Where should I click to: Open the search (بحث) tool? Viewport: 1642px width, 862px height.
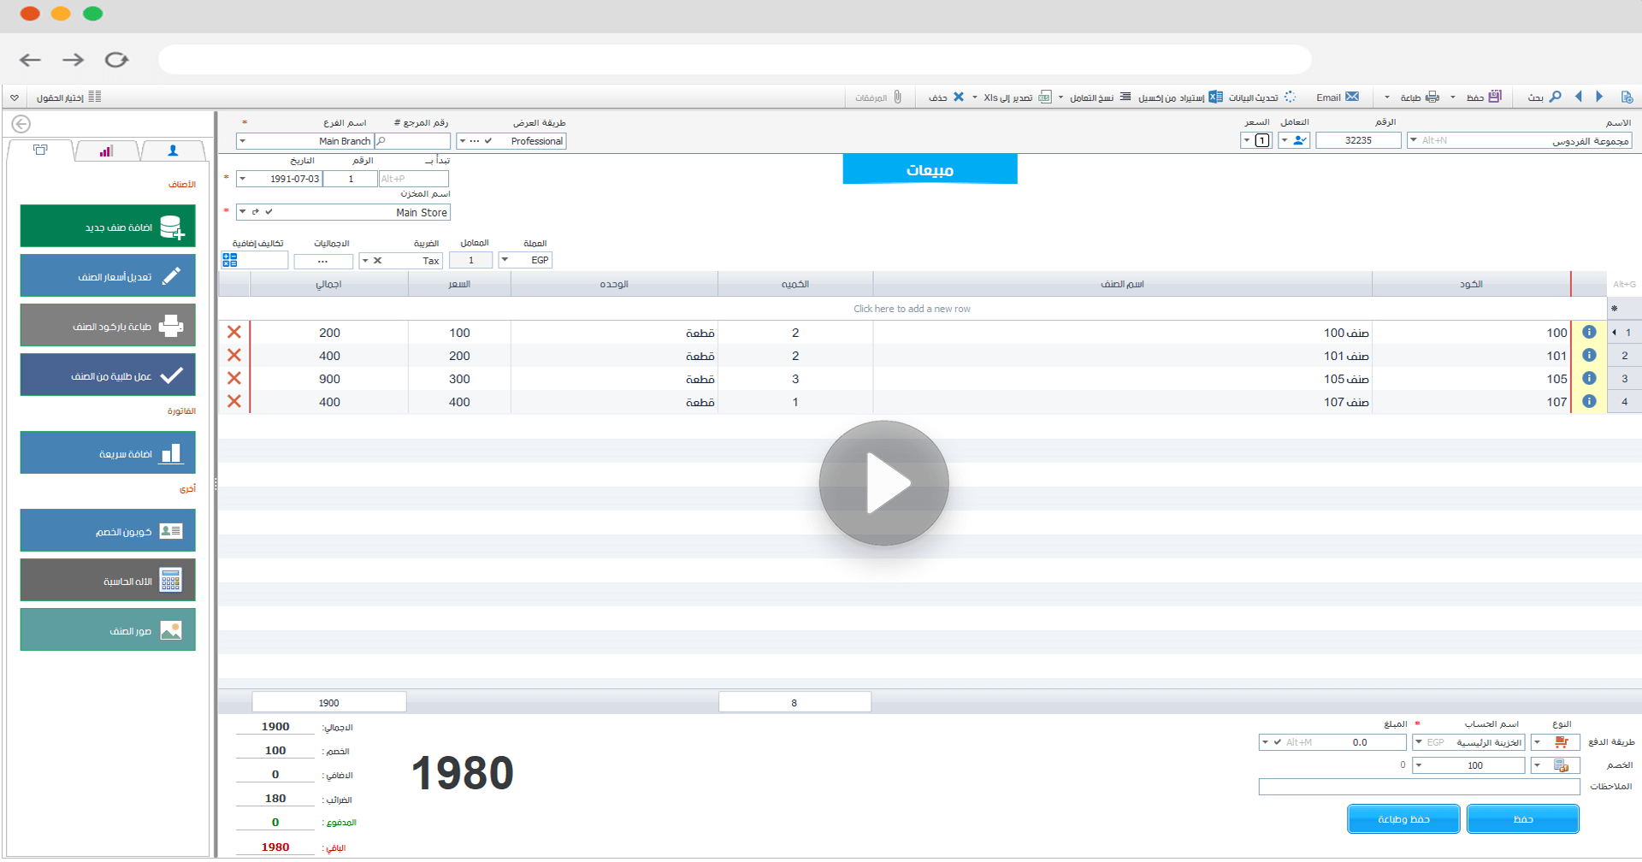pyautogui.click(x=1545, y=97)
